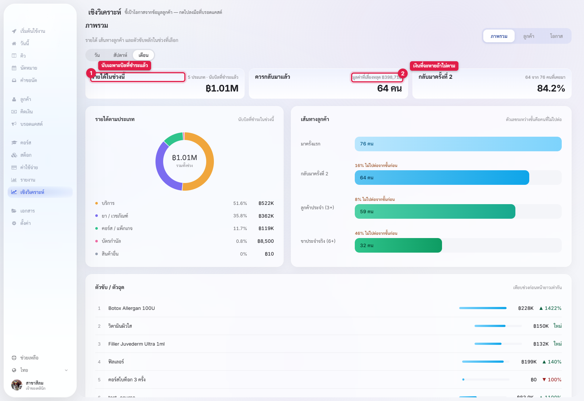Click the Botox Allergan 100U row

pos(328,308)
